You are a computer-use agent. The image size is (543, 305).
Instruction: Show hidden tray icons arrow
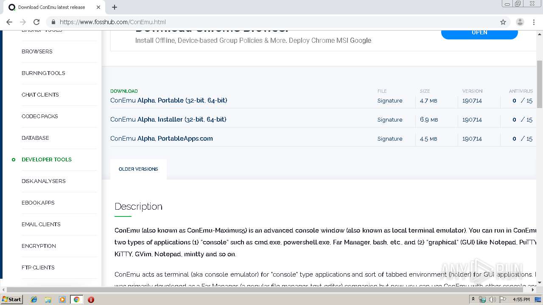473,299
